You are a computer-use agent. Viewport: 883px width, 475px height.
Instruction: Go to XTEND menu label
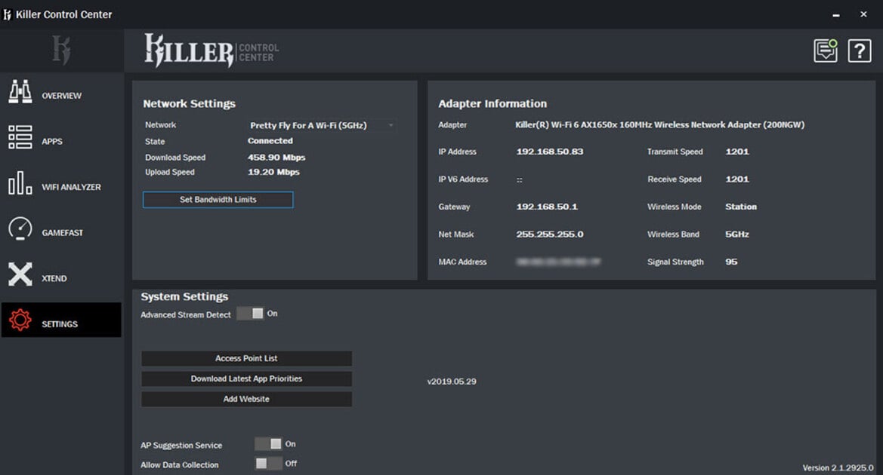pos(54,279)
